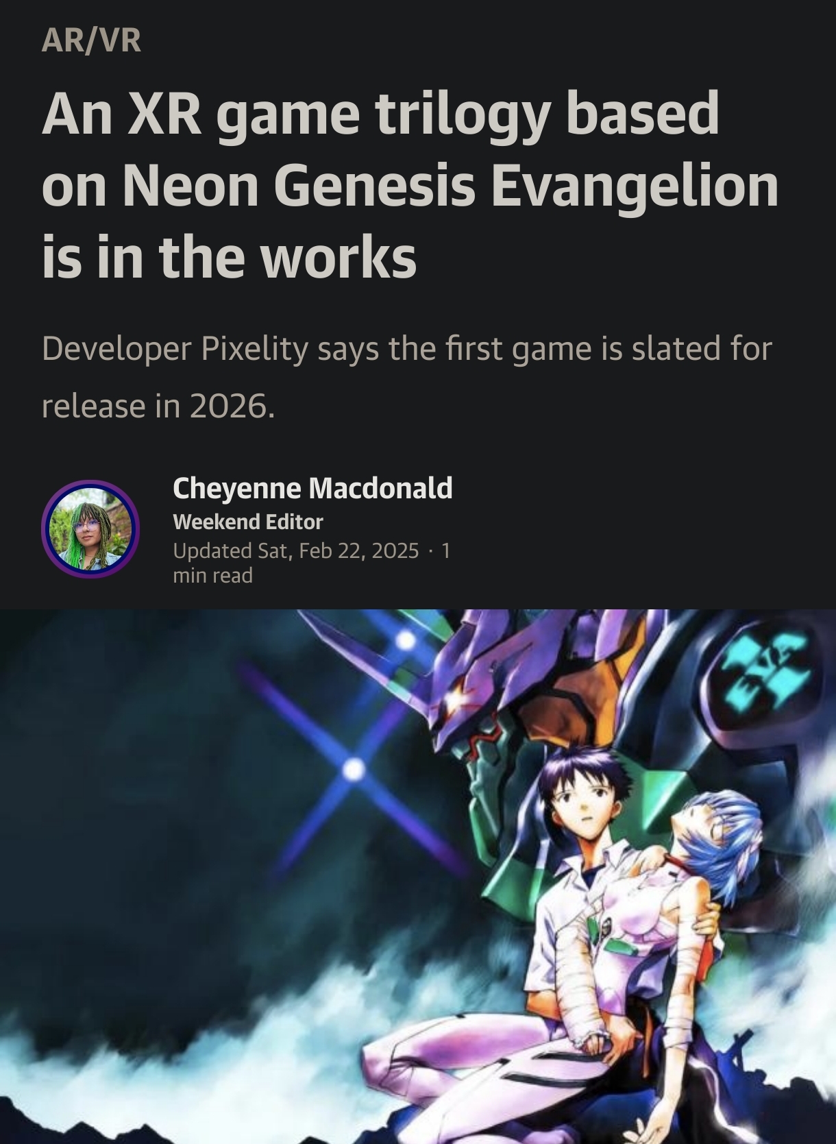Open the AR/VR category link
Viewport: 836px width, 1144px height.
[x=91, y=40]
